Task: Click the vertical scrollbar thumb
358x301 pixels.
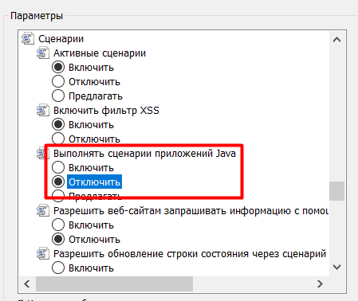Action: (336, 191)
